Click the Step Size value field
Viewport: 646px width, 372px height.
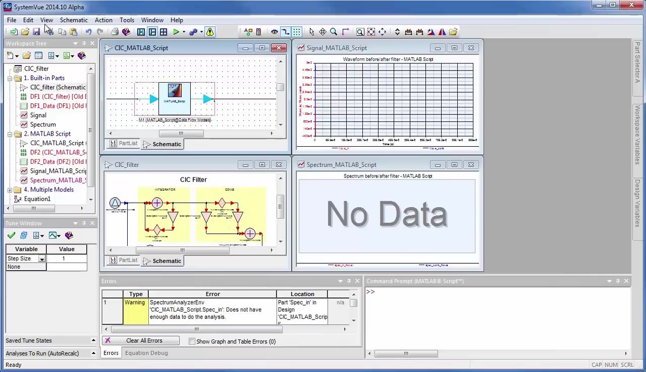[x=66, y=259]
